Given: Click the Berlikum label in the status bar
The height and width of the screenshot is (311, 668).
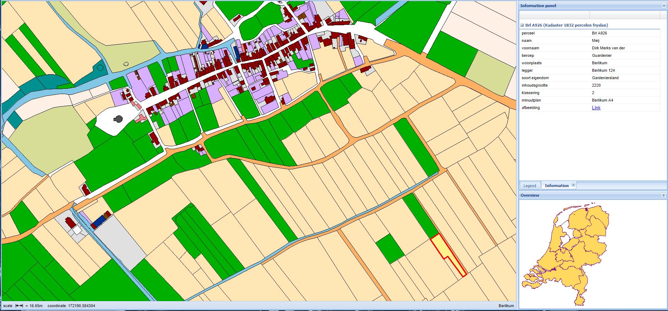Looking at the screenshot, I should (x=506, y=306).
